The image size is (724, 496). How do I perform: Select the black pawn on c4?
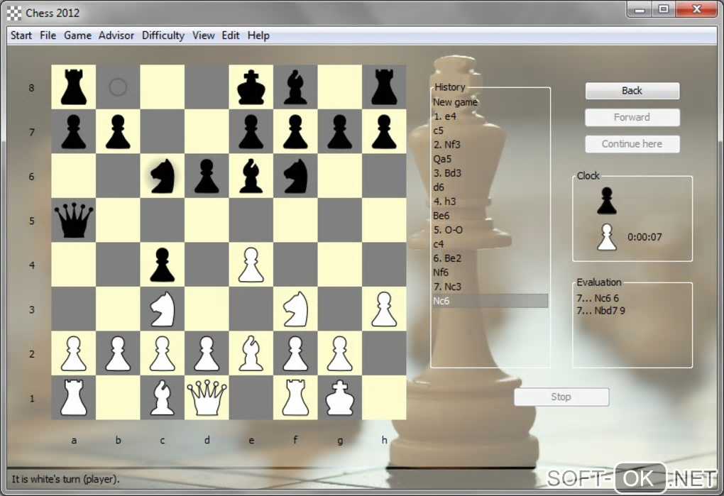point(163,265)
